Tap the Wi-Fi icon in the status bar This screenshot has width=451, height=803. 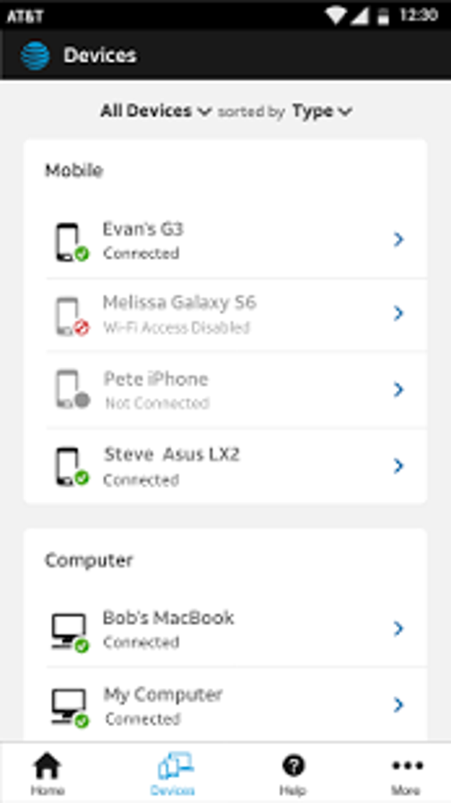point(336,13)
